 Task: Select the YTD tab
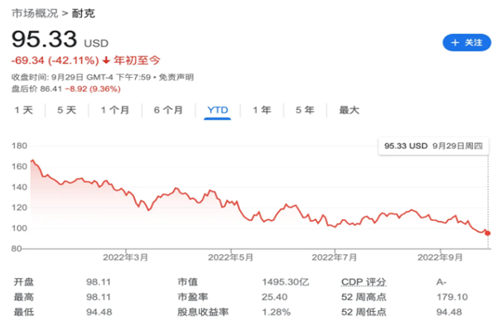[x=218, y=110]
